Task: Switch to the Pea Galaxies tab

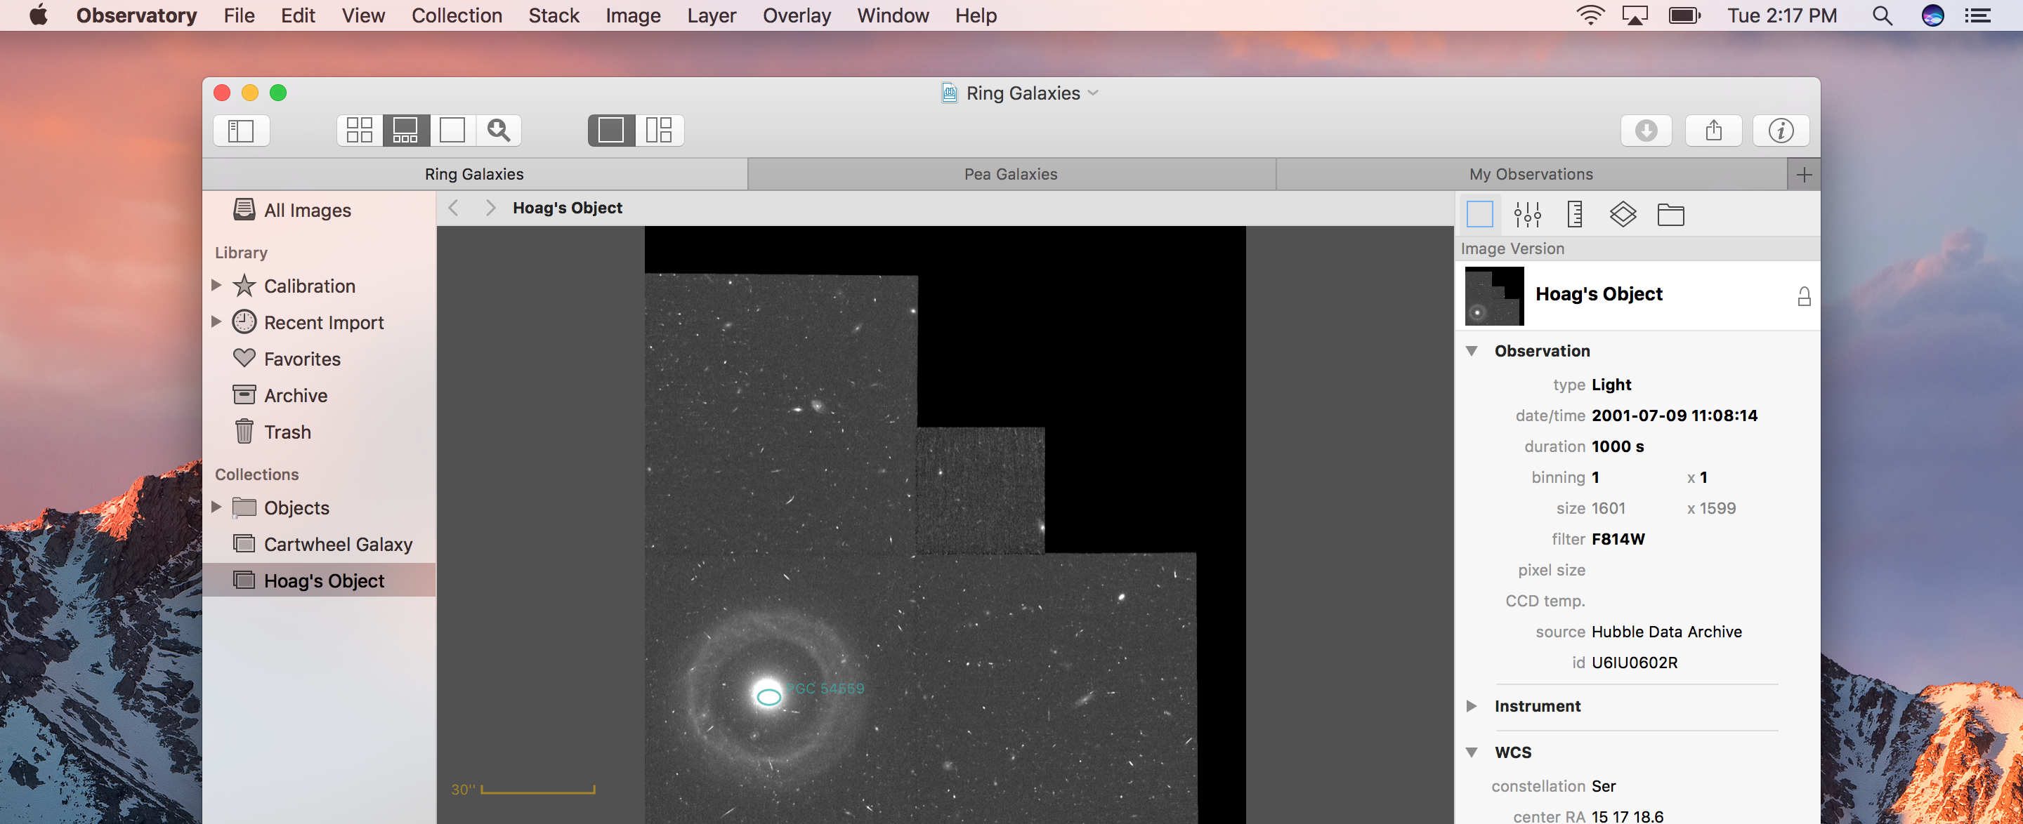Action: pos(1010,174)
